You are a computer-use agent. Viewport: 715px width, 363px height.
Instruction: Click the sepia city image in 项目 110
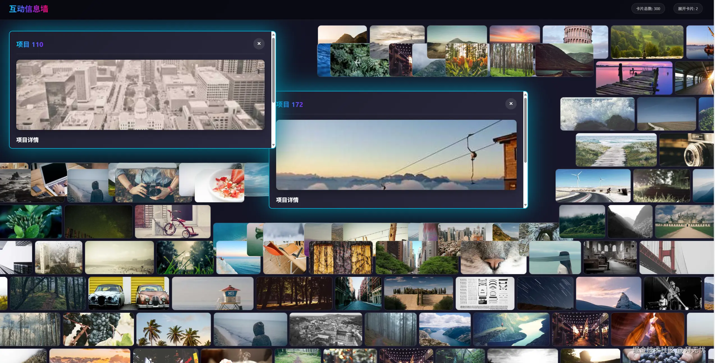pyautogui.click(x=140, y=95)
